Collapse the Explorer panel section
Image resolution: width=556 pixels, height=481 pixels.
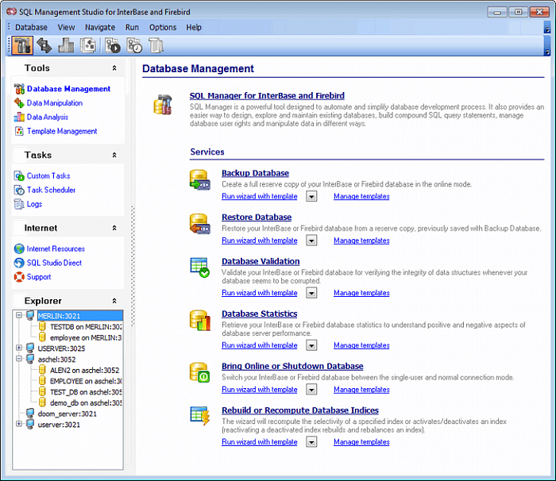(114, 301)
